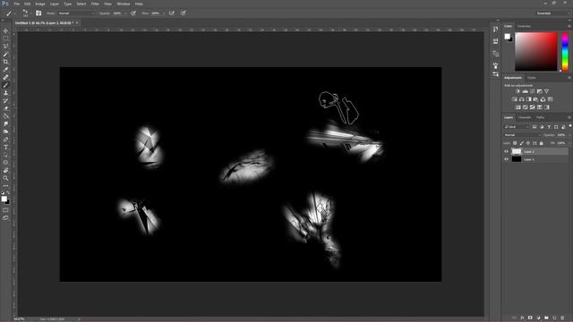Toggle the Brush panel button in options bar
Image resolution: width=573 pixels, height=322 pixels.
pyautogui.click(x=38, y=13)
